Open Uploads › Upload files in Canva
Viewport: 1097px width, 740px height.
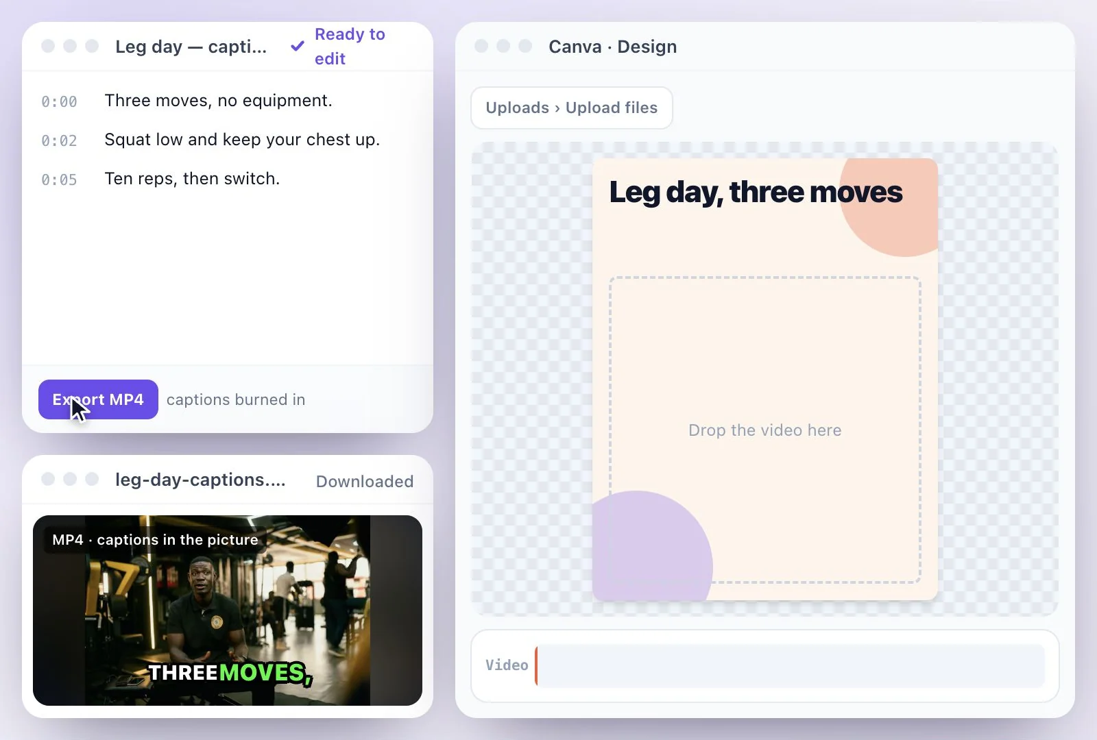click(572, 108)
